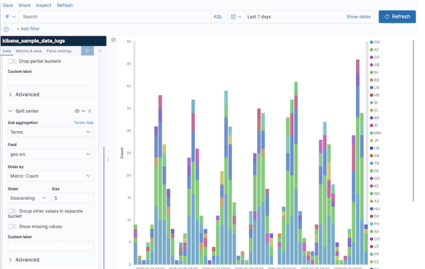Click the Add filter link
This screenshot has height=269, width=425.
click(28, 29)
